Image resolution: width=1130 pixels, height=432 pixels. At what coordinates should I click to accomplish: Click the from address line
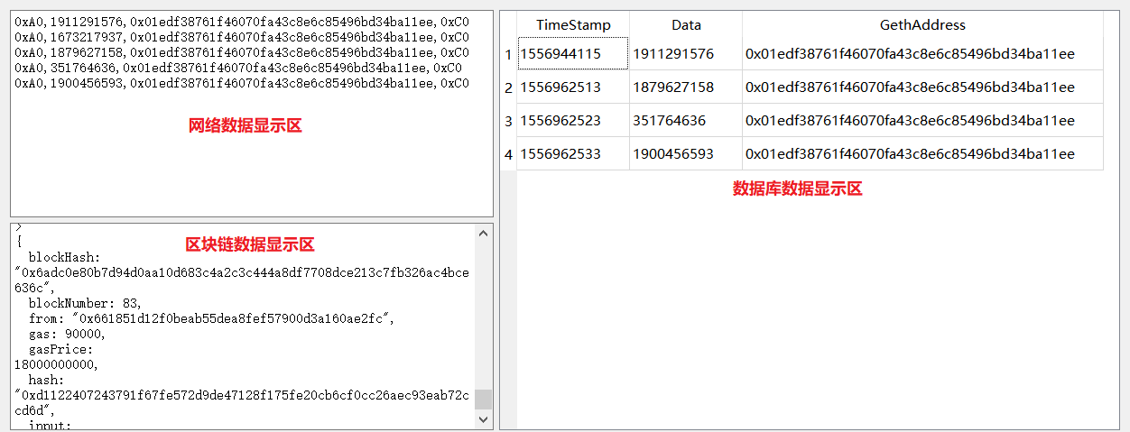[211, 318]
